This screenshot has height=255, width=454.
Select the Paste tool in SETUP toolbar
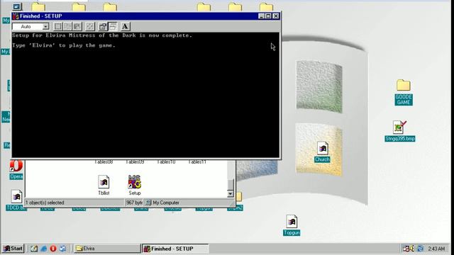coord(77,27)
